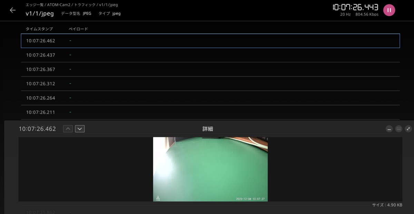Select the row with timestamp 10:07:26.312
Image resolution: width=414 pixels, height=214 pixels.
click(x=210, y=84)
